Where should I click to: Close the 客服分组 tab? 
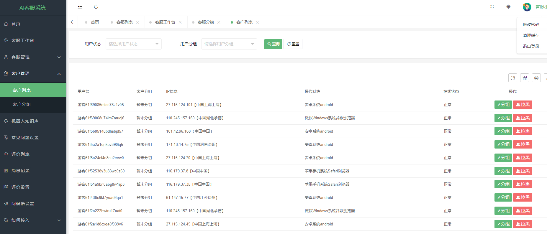(219, 22)
